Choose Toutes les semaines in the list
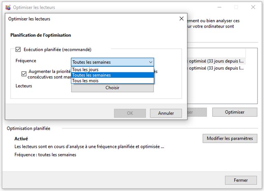264x191 pixels. 113,75
